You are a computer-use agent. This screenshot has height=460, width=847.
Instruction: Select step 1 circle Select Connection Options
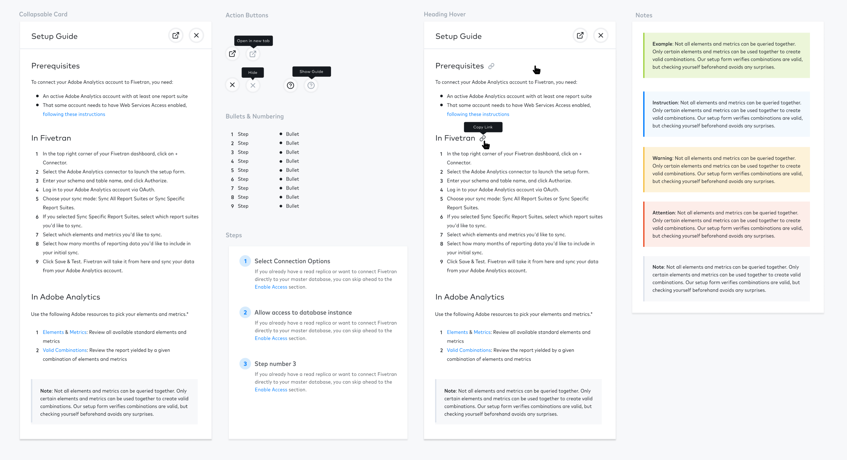tap(245, 261)
